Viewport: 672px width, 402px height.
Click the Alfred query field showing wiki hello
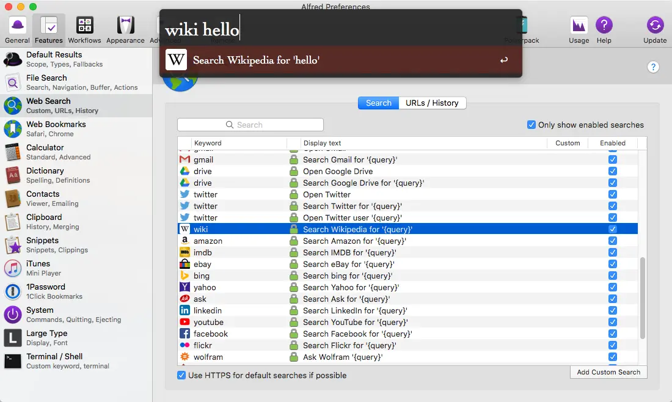tap(341, 29)
